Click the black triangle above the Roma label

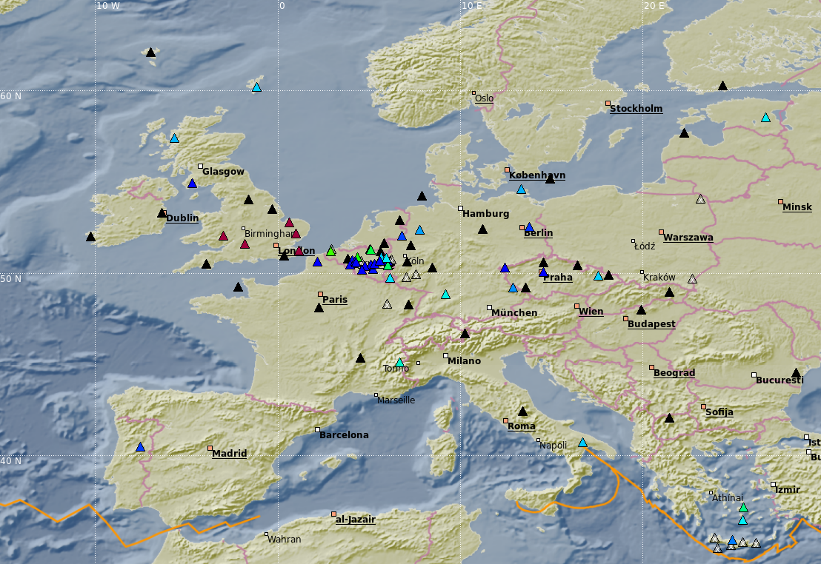pos(522,412)
